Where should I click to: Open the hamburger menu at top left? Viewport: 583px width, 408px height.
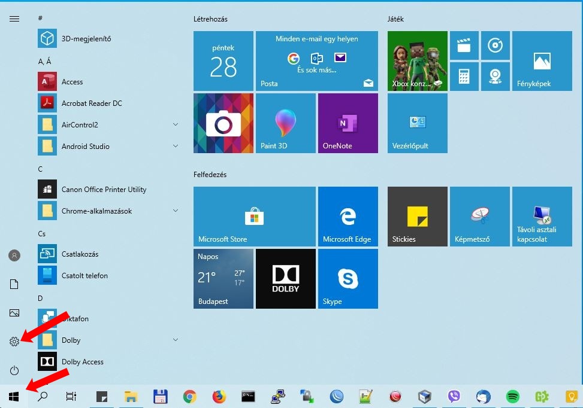[14, 19]
